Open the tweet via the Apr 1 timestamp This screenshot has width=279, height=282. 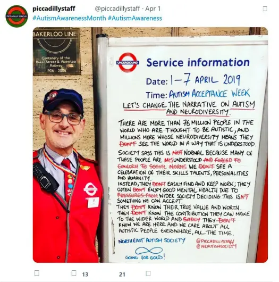coord(153,9)
